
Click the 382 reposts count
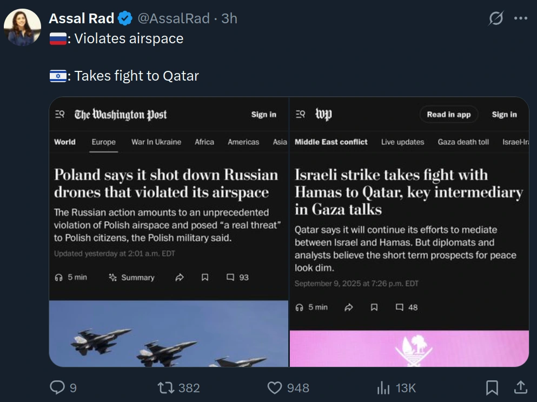189,388
